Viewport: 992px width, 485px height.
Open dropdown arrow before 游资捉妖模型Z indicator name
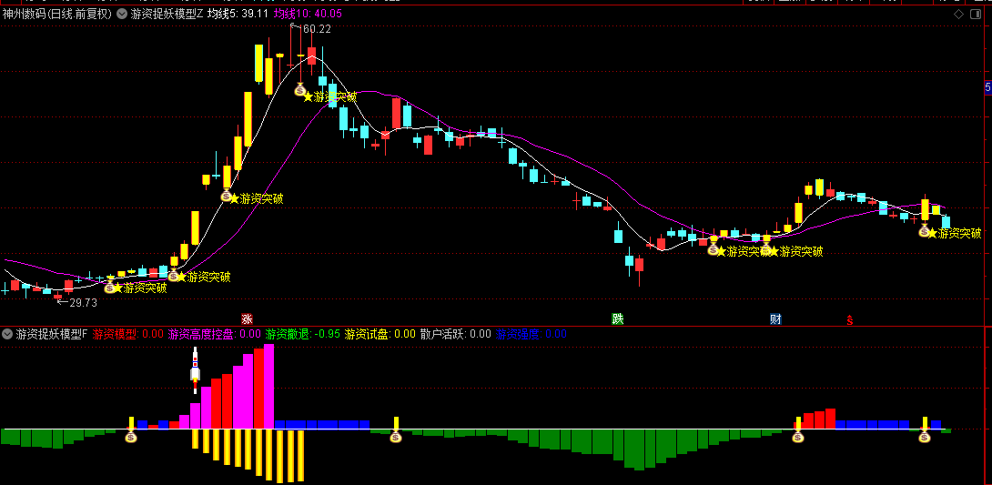122,15
